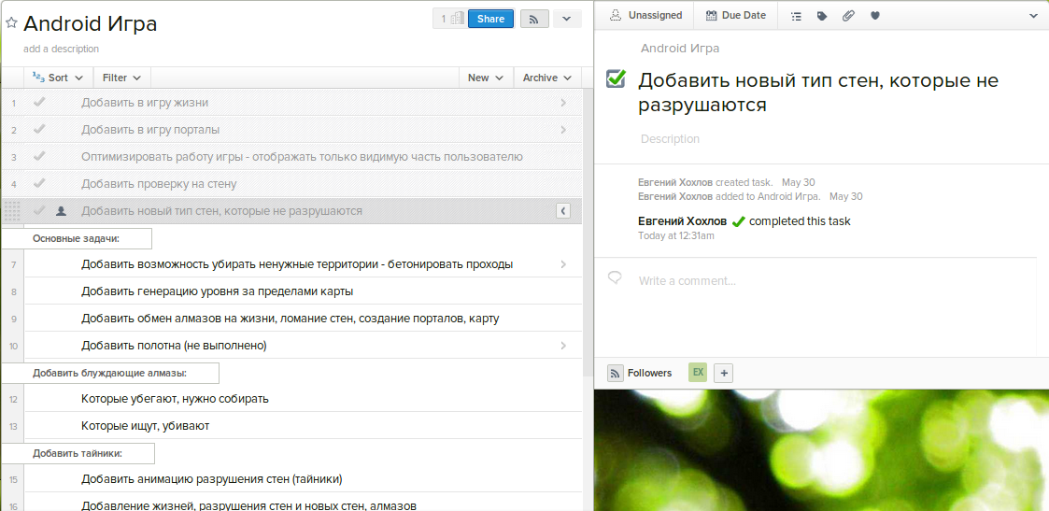Viewport: 1049px width, 511px height.
Task: Set the Due Date
Action: coord(735,15)
